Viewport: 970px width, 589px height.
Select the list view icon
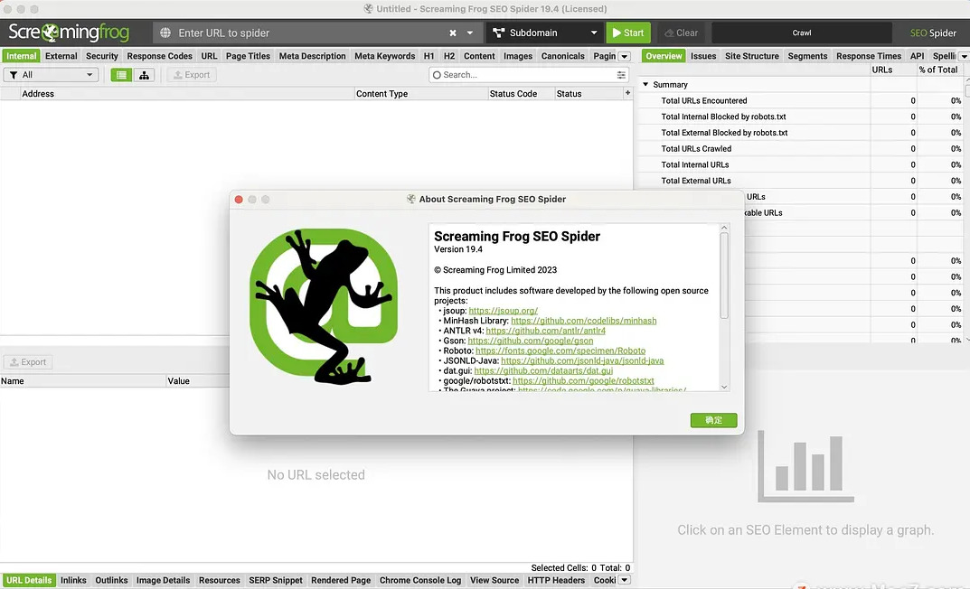121,75
